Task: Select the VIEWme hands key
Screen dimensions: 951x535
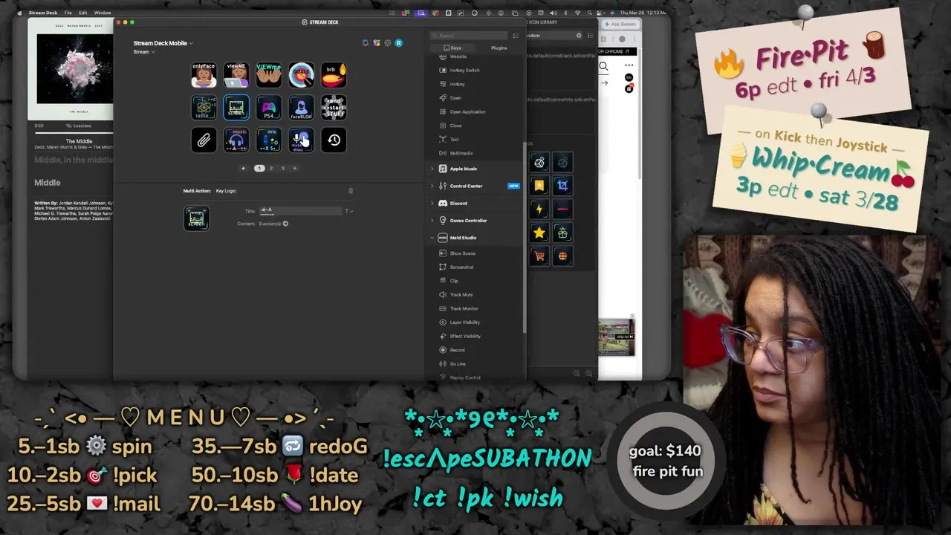Action: pyautogui.click(x=269, y=75)
